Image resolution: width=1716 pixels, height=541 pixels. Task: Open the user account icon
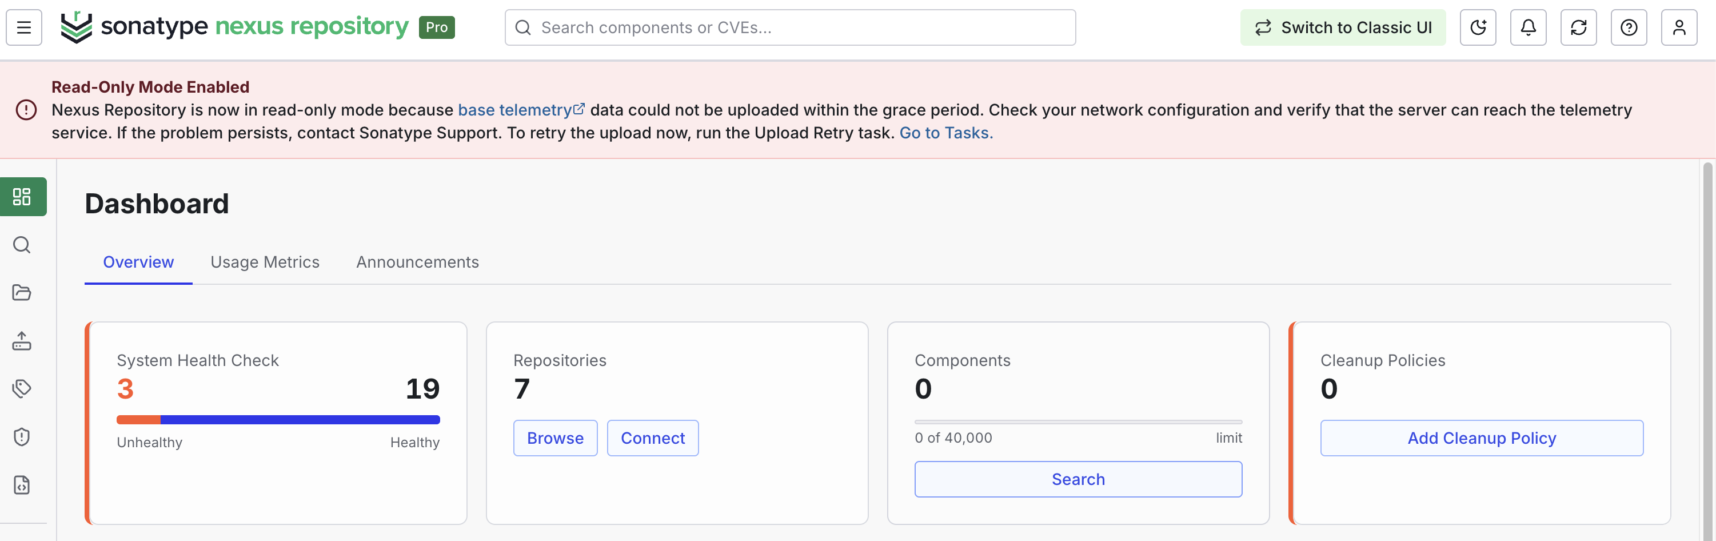coord(1679,27)
